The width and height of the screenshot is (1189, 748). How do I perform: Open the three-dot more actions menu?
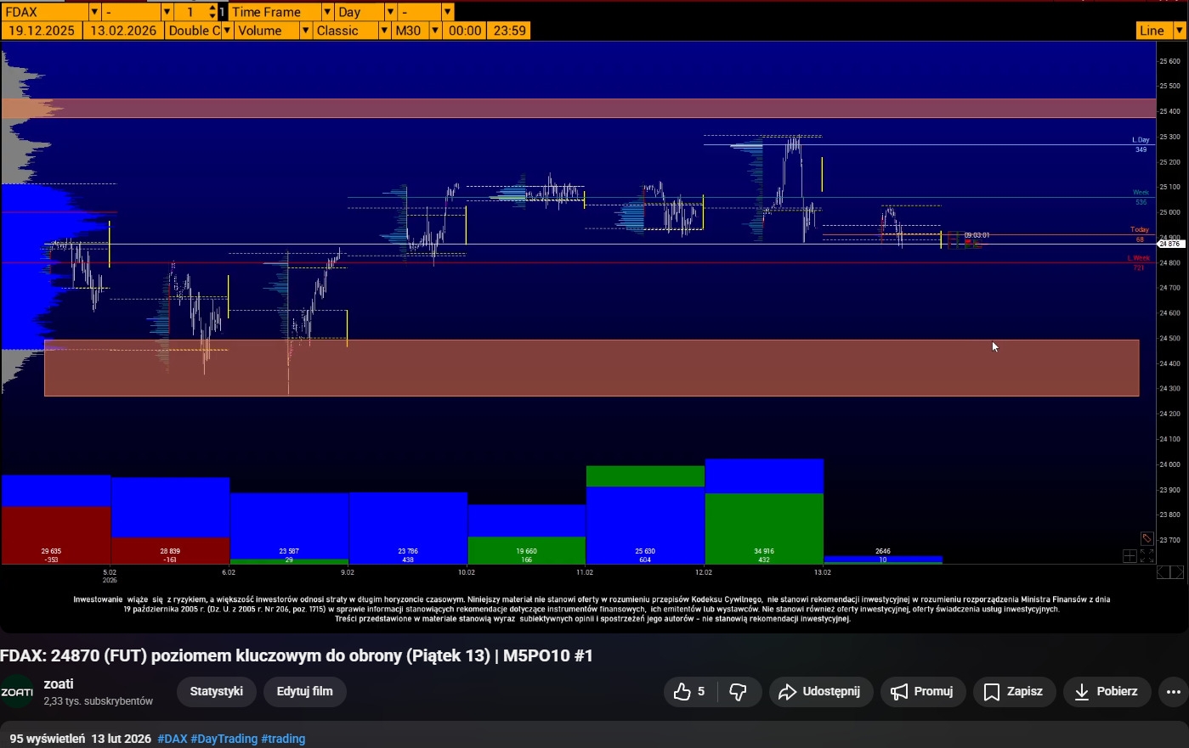click(1173, 692)
